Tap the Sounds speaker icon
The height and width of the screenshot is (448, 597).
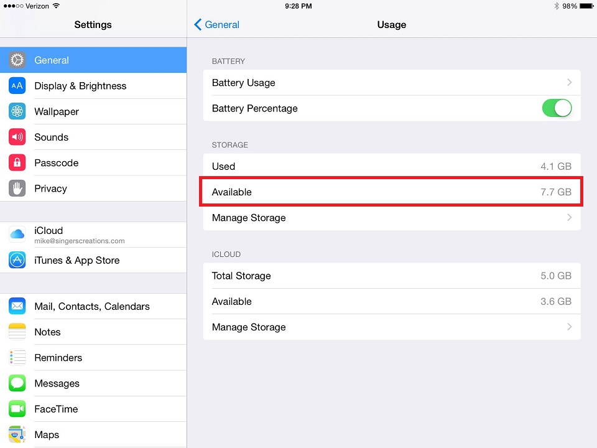(x=17, y=137)
